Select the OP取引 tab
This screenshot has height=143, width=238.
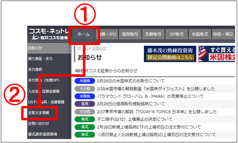pos(176,34)
